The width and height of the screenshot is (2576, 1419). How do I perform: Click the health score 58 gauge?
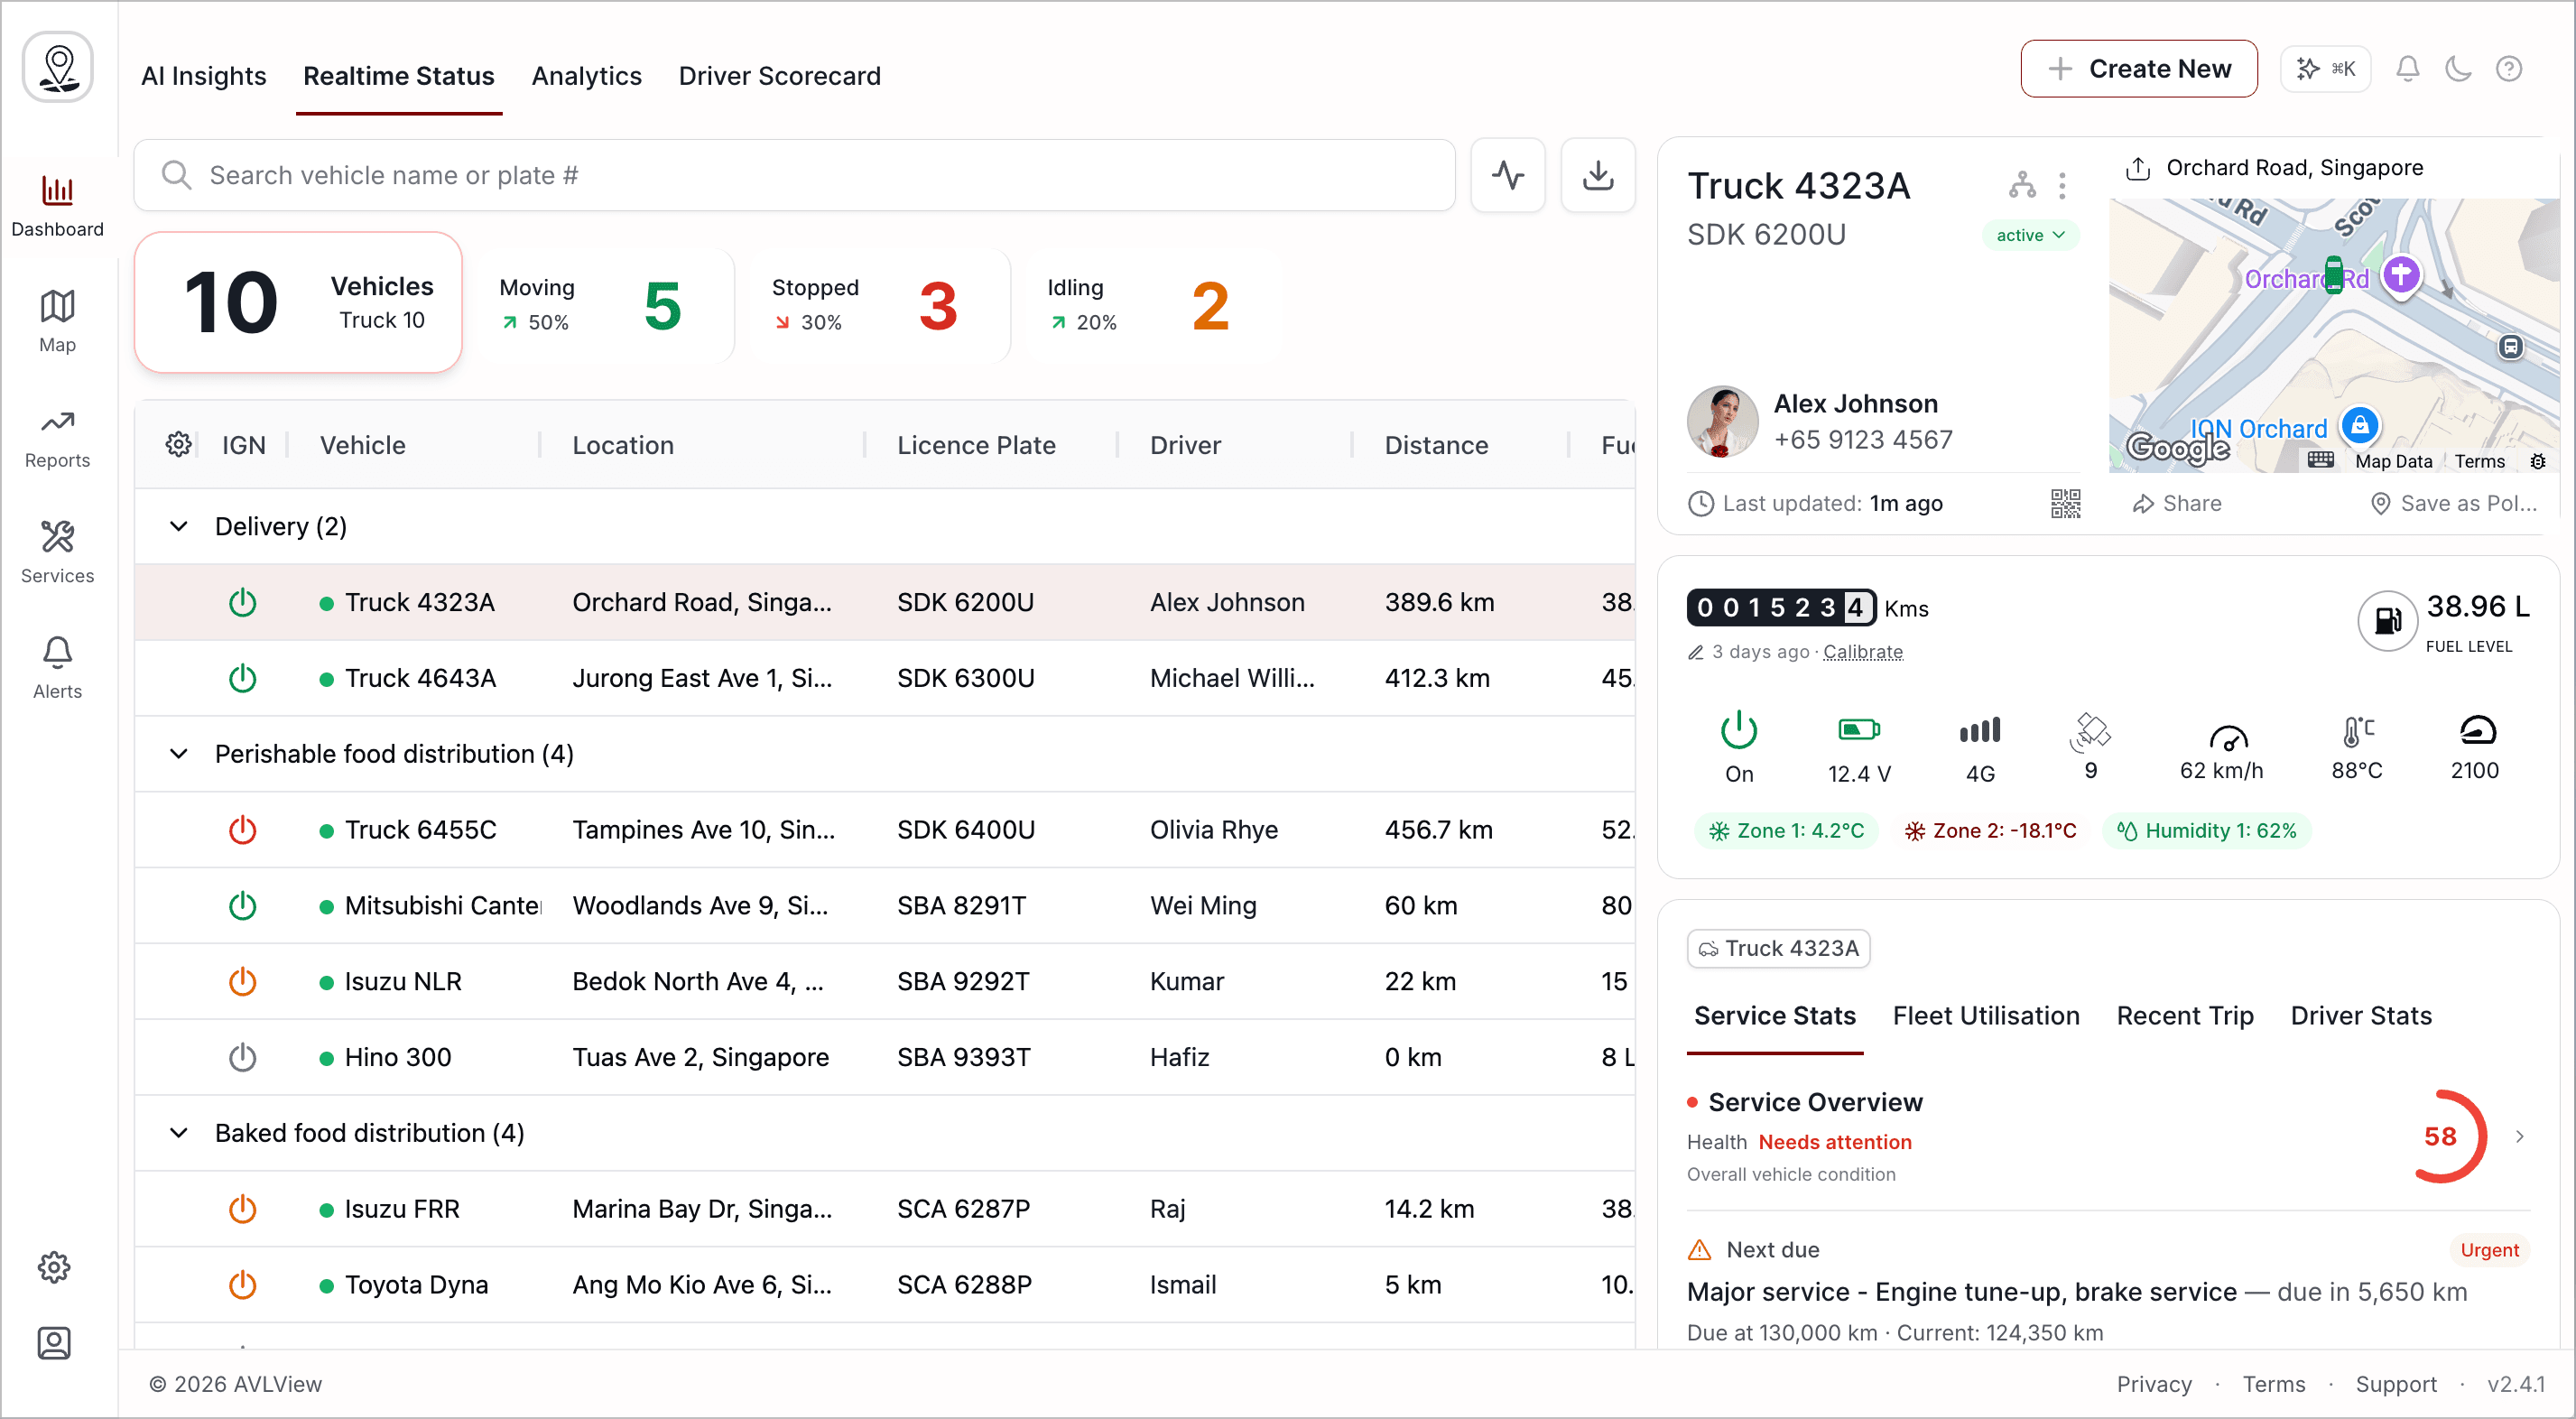[2439, 1136]
